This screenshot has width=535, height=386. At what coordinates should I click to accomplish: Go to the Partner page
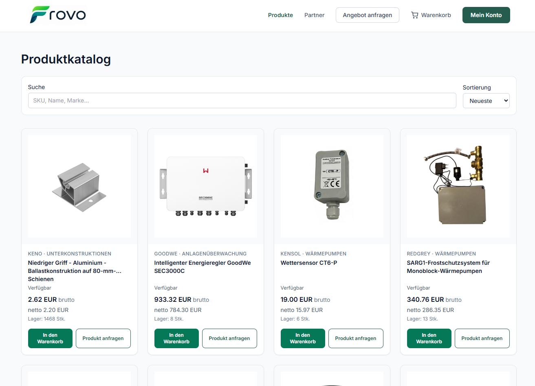click(x=314, y=15)
